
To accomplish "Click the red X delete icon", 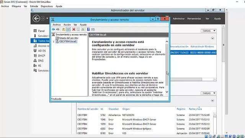I will (74, 30).
